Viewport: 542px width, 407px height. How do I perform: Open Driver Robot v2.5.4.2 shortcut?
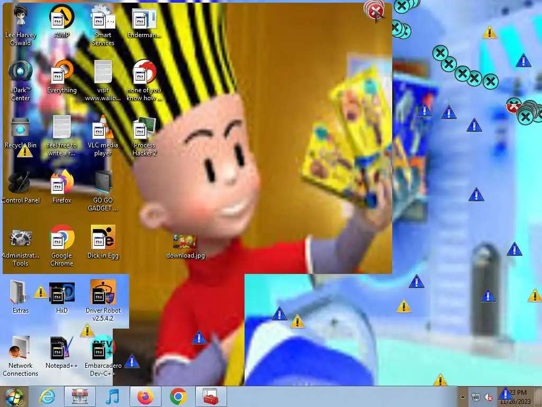coord(103,300)
